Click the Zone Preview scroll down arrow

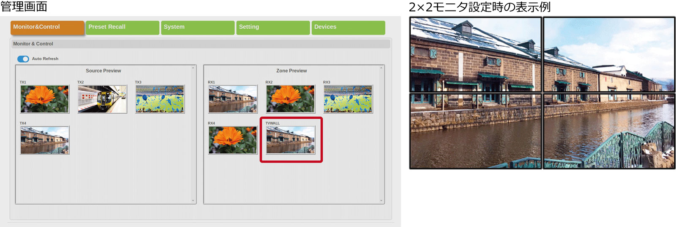[x=381, y=201]
